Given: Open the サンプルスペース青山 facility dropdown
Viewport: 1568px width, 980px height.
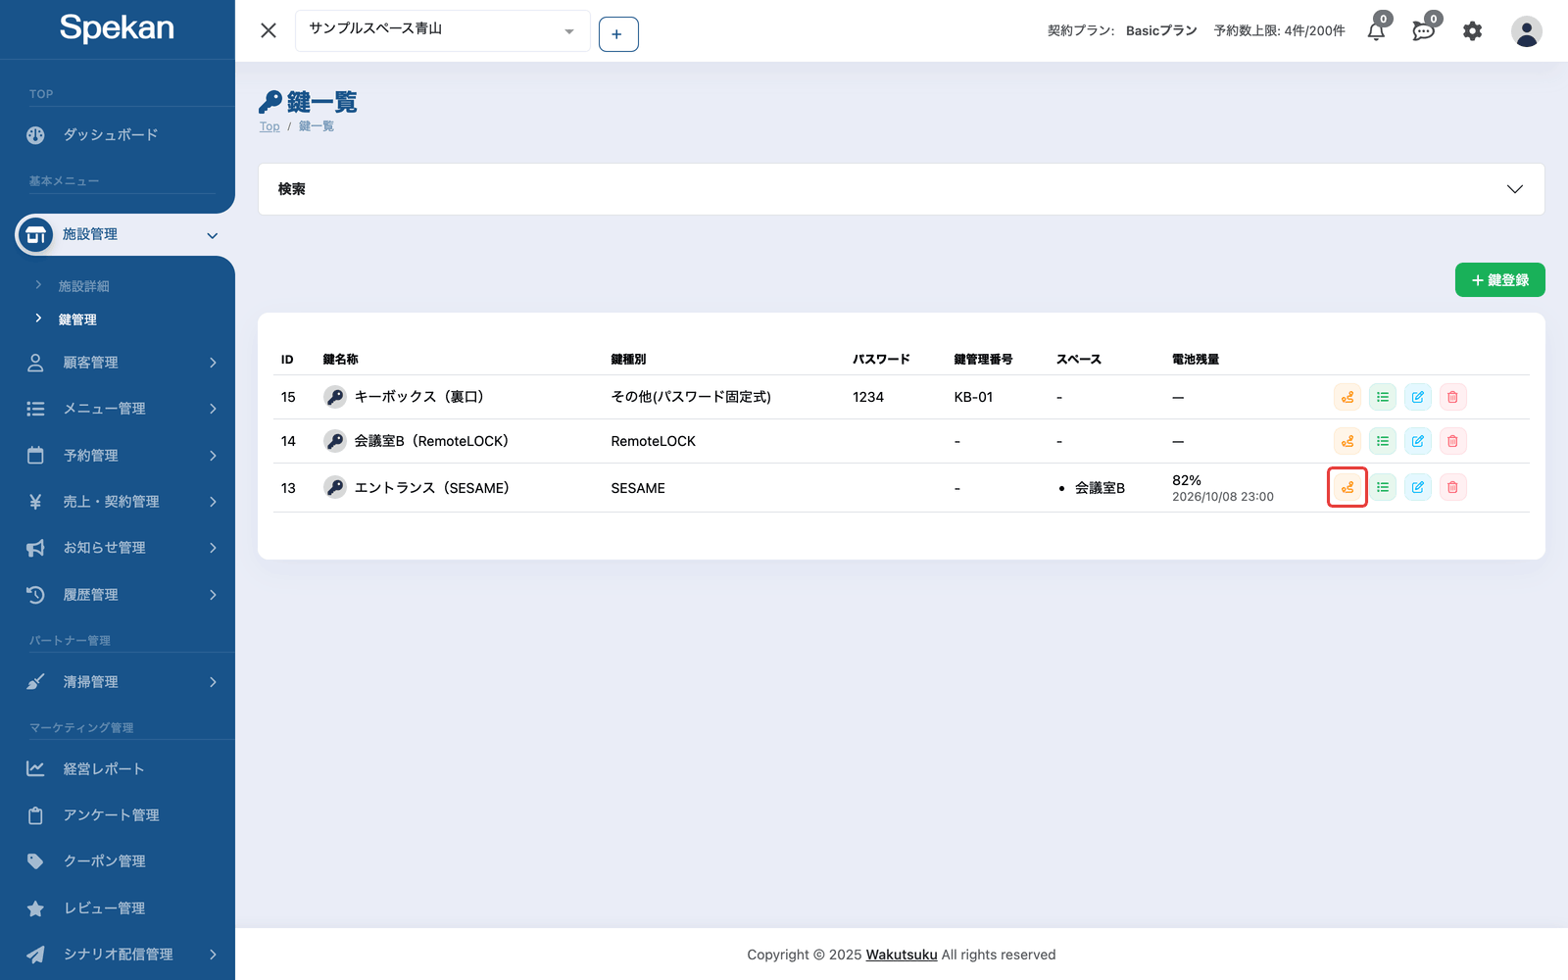Looking at the screenshot, I should coord(442,30).
